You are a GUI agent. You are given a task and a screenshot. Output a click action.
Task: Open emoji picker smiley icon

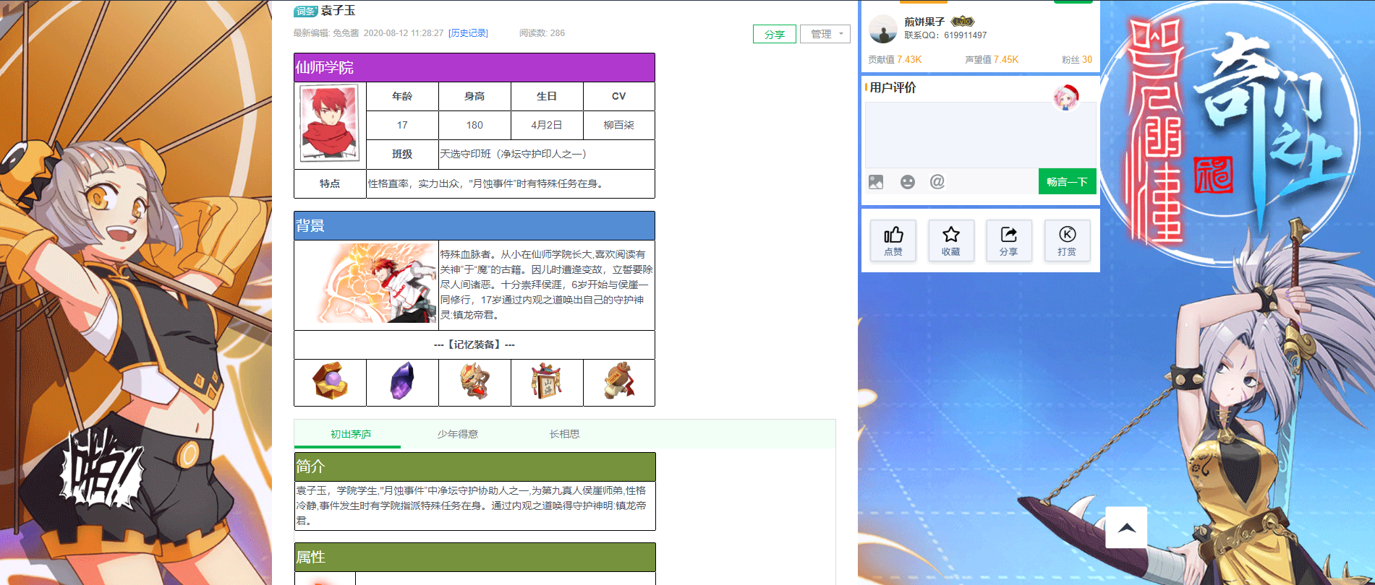[908, 182]
